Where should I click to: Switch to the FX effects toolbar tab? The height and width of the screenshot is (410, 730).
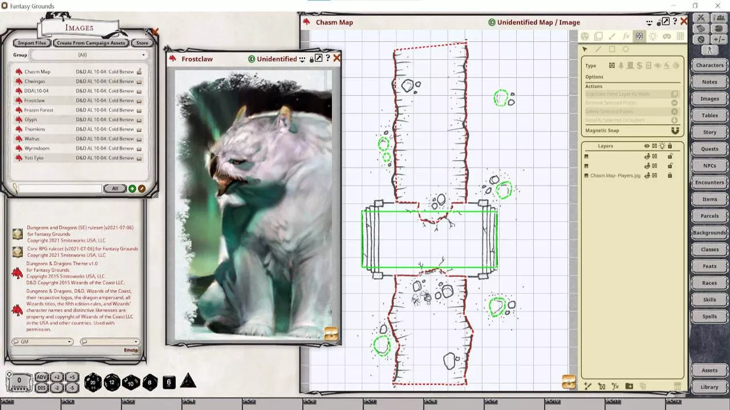click(x=626, y=36)
